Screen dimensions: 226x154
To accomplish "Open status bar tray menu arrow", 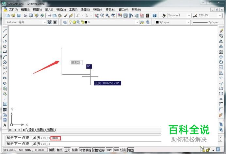I will [x=213, y=150].
